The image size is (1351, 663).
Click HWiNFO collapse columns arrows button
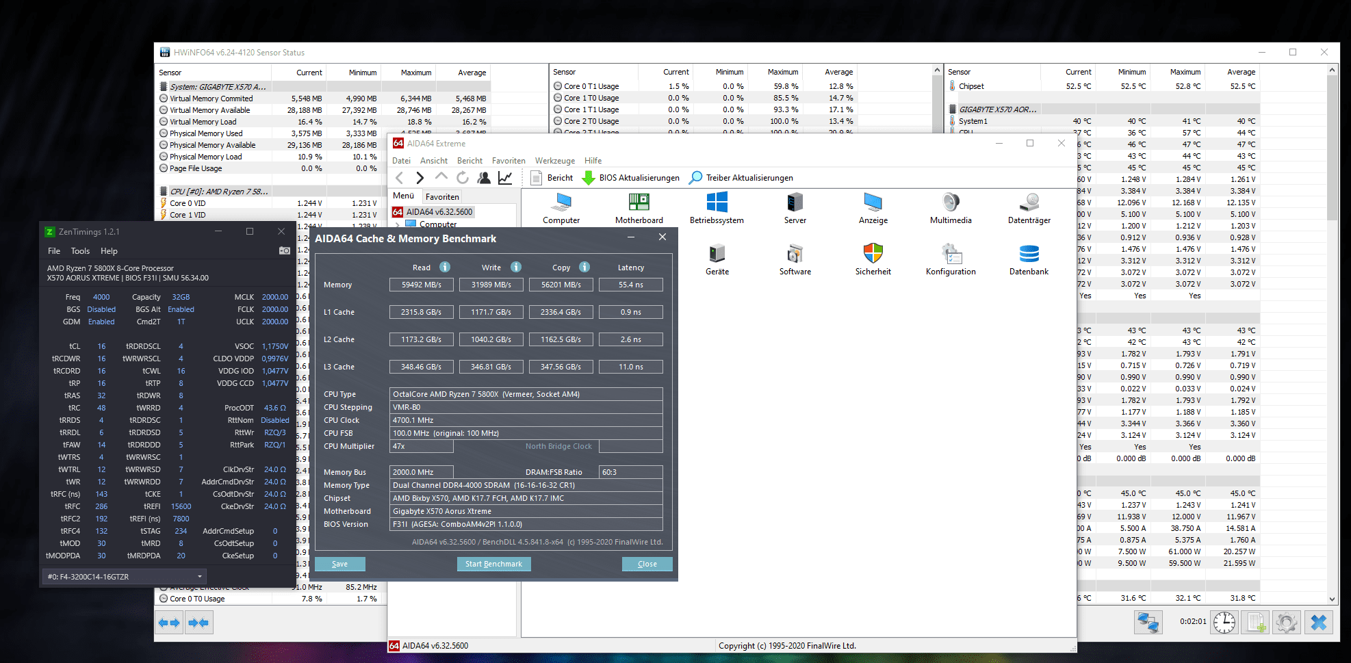(199, 623)
